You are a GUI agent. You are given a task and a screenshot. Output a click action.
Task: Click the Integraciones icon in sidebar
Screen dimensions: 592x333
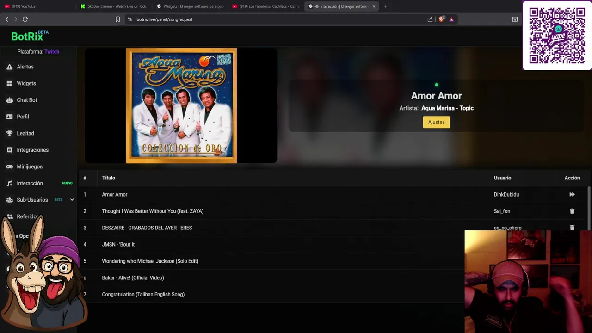[9, 150]
